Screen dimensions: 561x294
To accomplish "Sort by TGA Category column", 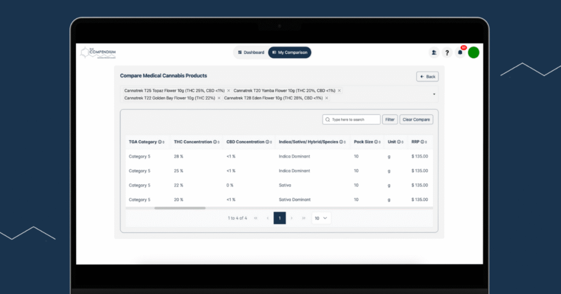I will pyautogui.click(x=163, y=142).
